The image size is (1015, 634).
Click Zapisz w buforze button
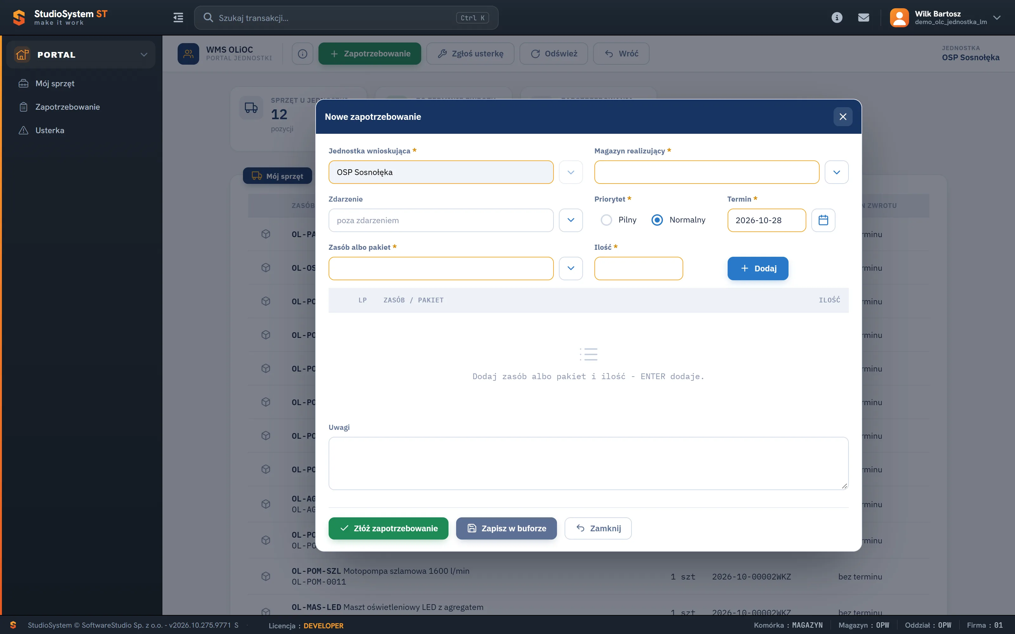pos(506,528)
